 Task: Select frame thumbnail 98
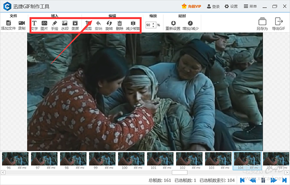coord(73,159)
